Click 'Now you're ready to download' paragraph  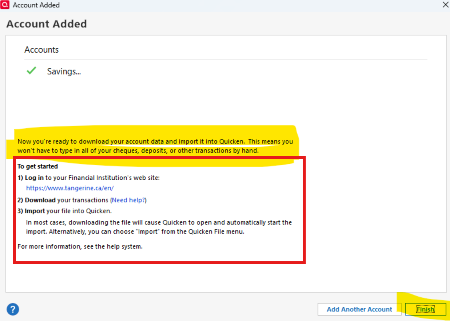[155, 146]
